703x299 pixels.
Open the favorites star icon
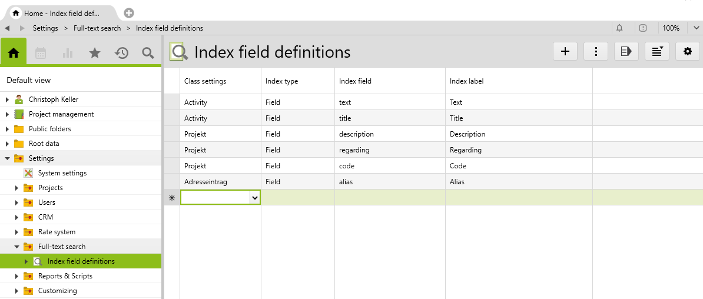(x=95, y=53)
